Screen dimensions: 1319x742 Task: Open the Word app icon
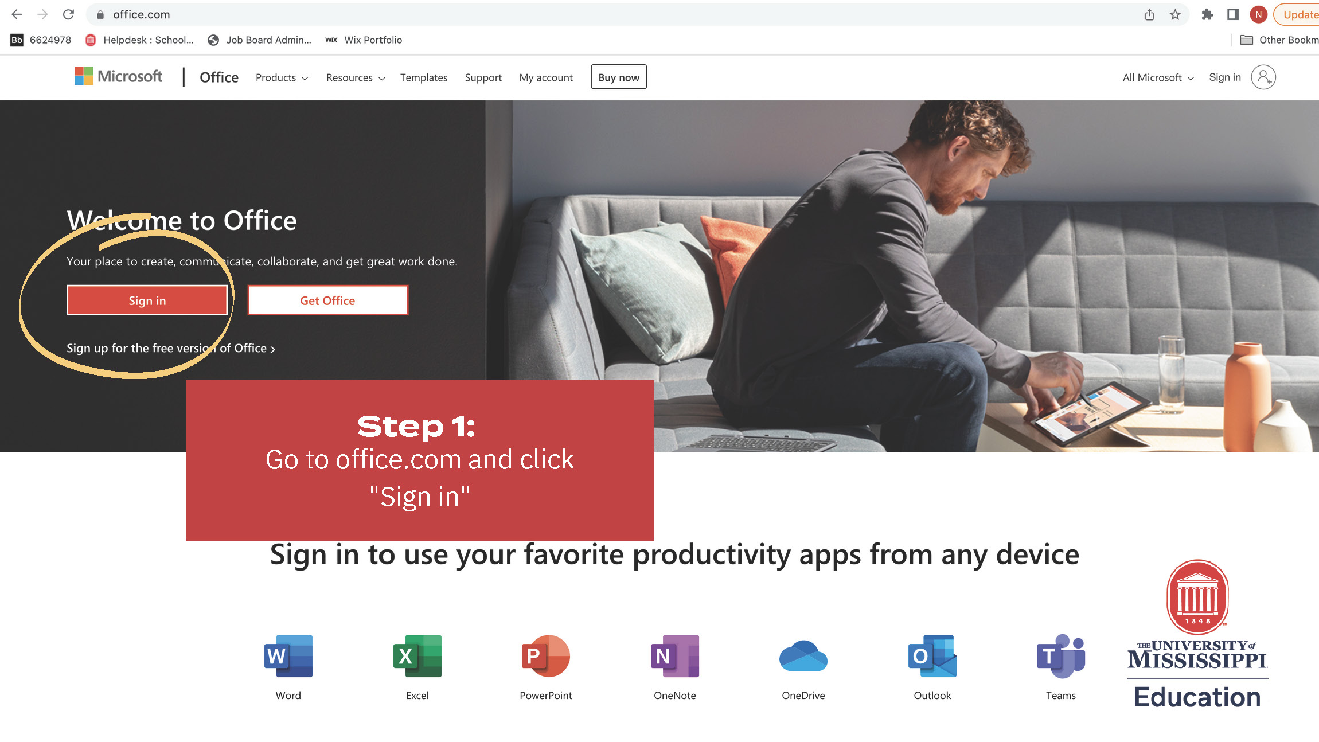288,656
